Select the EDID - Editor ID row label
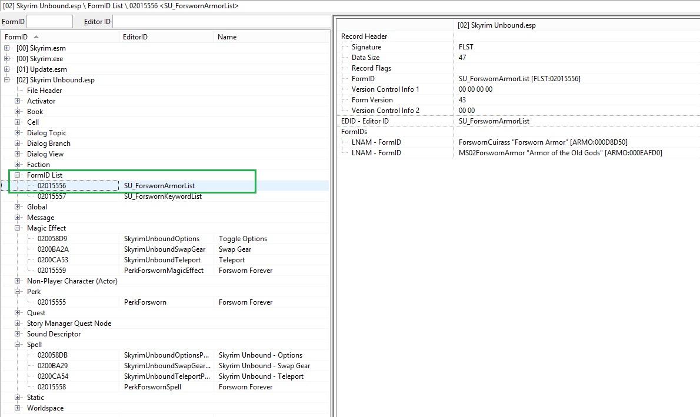Screen dimensions: 700x417 (365, 121)
